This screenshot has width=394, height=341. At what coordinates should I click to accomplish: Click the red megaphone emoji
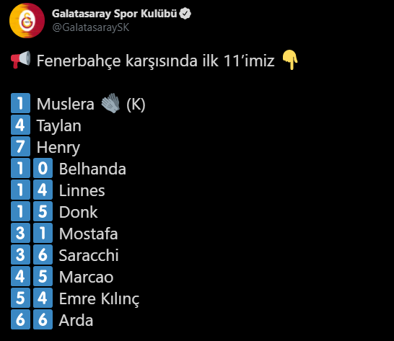pos(21,60)
